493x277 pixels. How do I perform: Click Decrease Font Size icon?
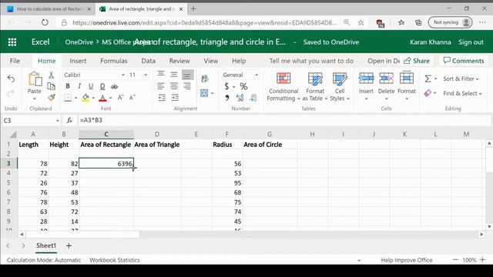pos(132,98)
